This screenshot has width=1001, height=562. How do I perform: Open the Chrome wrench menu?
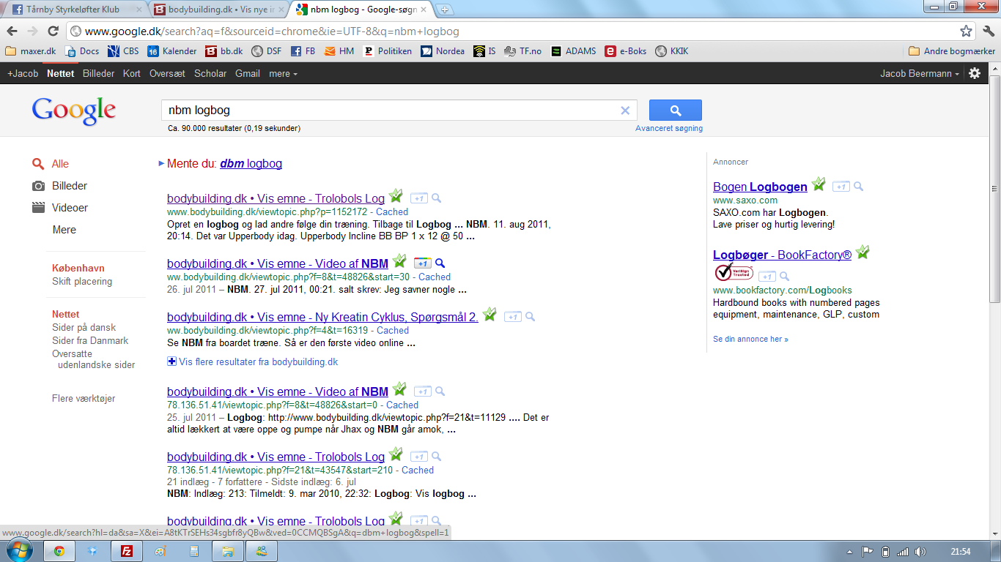coord(987,31)
